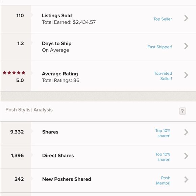Click the New Poshers Shared label
Screen dimensions: 196x196
coord(67,179)
